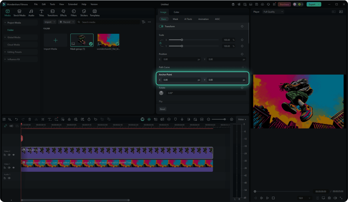
Task: Open the 16:9 aspect ratio dropdown
Action: pos(304,198)
